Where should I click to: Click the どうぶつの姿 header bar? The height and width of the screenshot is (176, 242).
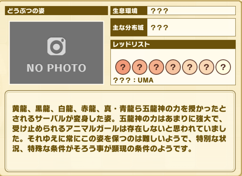coord(56,11)
